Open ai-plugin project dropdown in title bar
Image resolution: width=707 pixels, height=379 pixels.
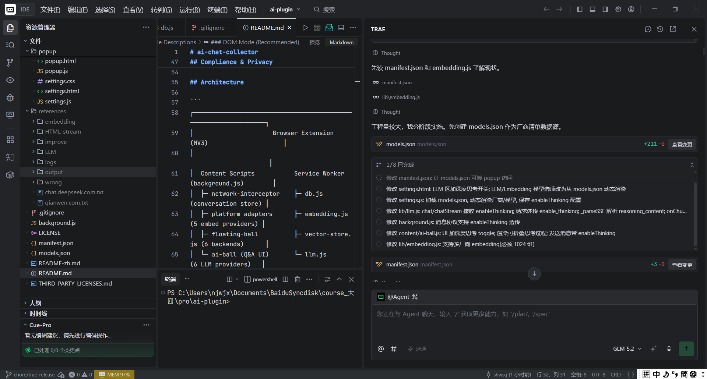[x=285, y=9]
